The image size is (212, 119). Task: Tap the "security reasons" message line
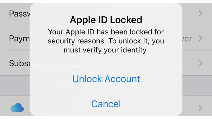pos(106,41)
